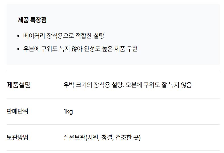The width and height of the screenshot is (224, 153).
Task: Click the 판매단위 row label
Action: tap(17, 111)
